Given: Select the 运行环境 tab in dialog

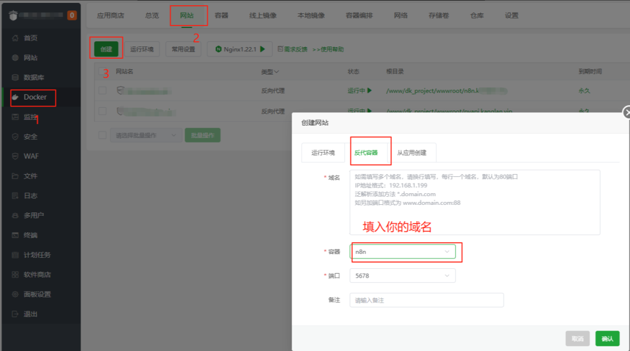Looking at the screenshot, I should click(323, 153).
